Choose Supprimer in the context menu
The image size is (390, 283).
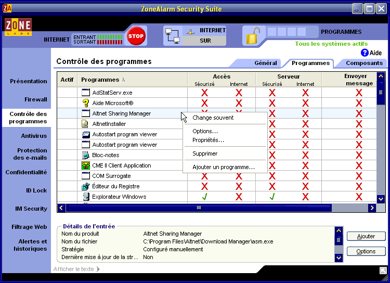pyautogui.click(x=225, y=153)
